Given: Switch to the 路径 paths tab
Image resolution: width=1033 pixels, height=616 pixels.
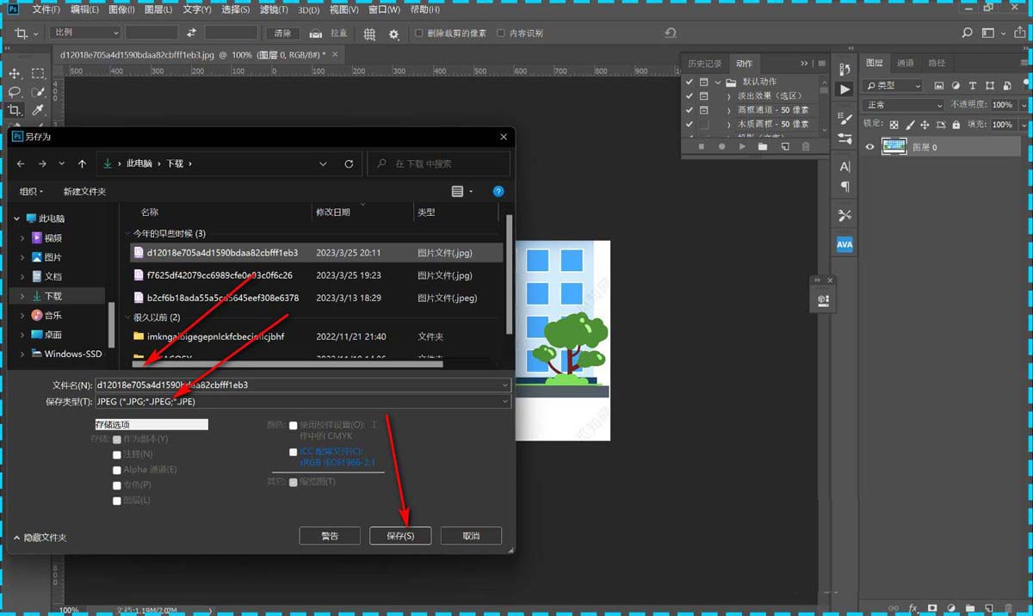Looking at the screenshot, I should tap(937, 64).
